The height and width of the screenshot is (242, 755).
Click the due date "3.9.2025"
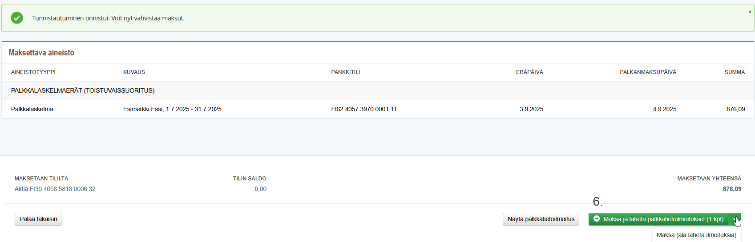531,109
